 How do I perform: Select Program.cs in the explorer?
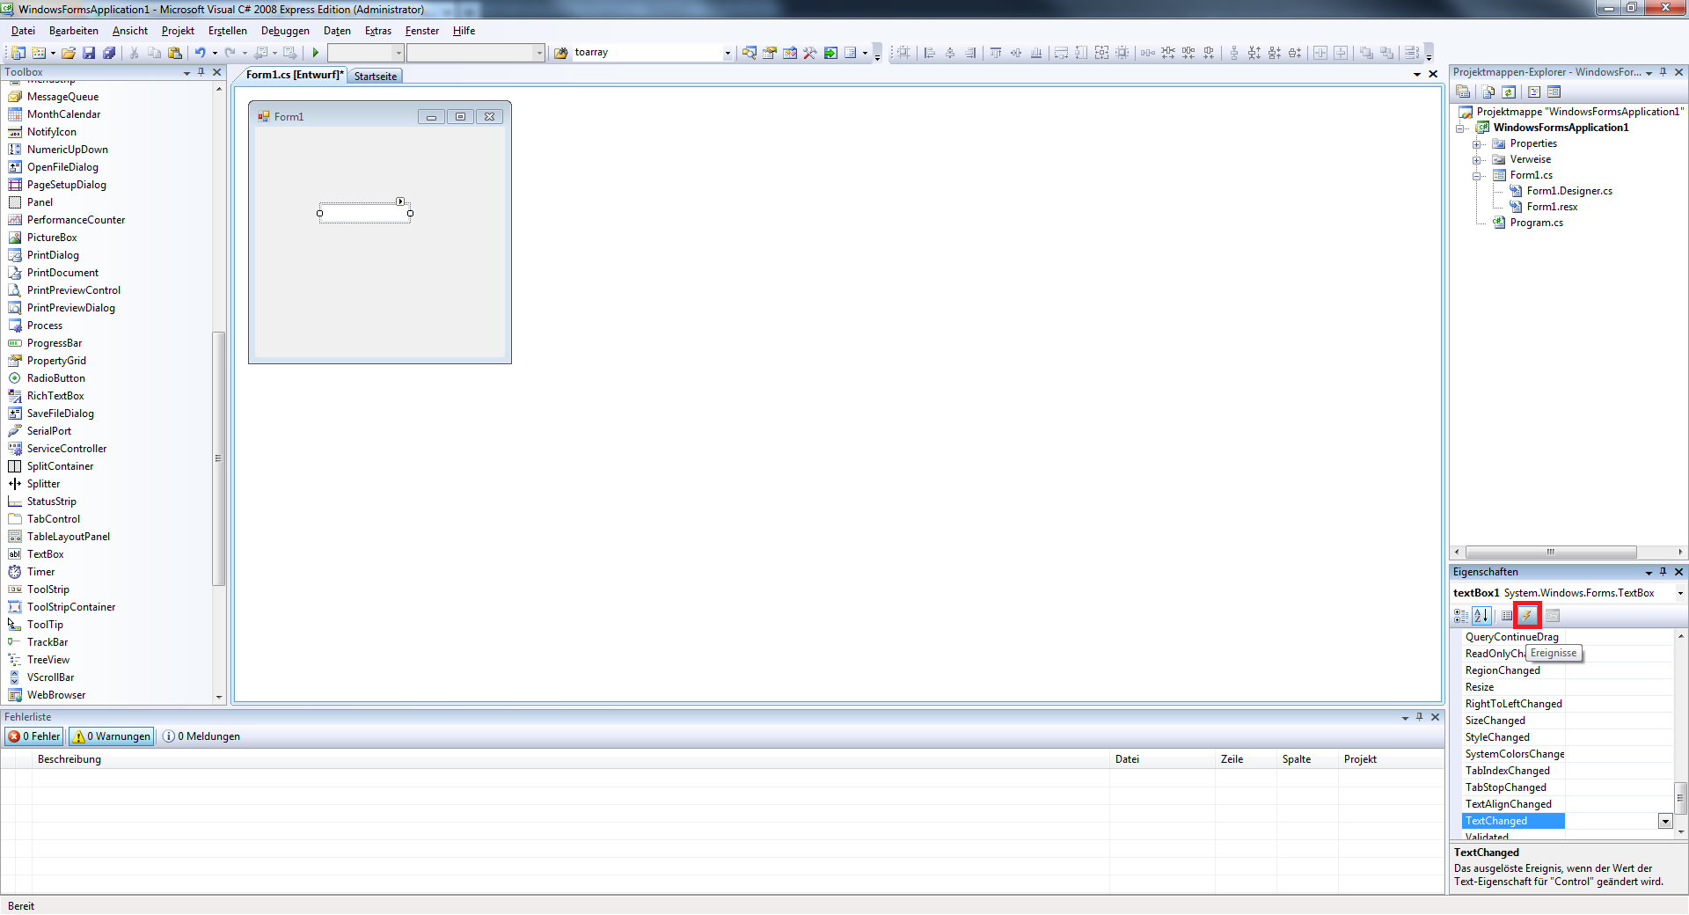point(1536,223)
